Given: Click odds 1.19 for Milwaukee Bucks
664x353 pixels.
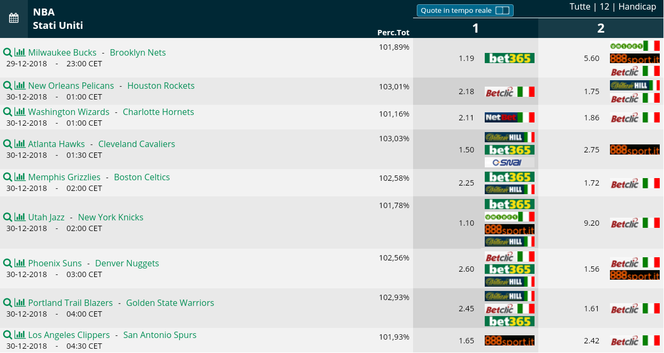Looking at the screenshot, I should pos(467,58).
